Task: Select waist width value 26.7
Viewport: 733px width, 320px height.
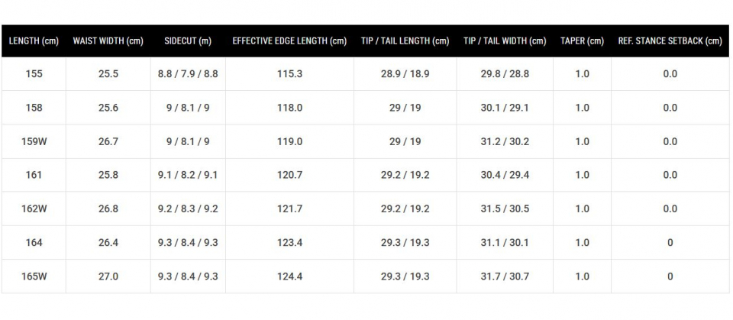Action: 108,141
